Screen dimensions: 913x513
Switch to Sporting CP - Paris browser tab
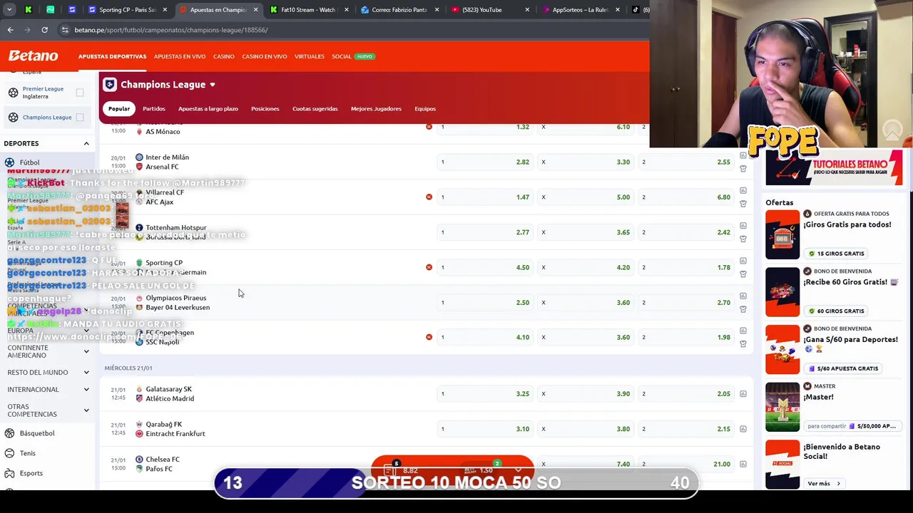(128, 10)
